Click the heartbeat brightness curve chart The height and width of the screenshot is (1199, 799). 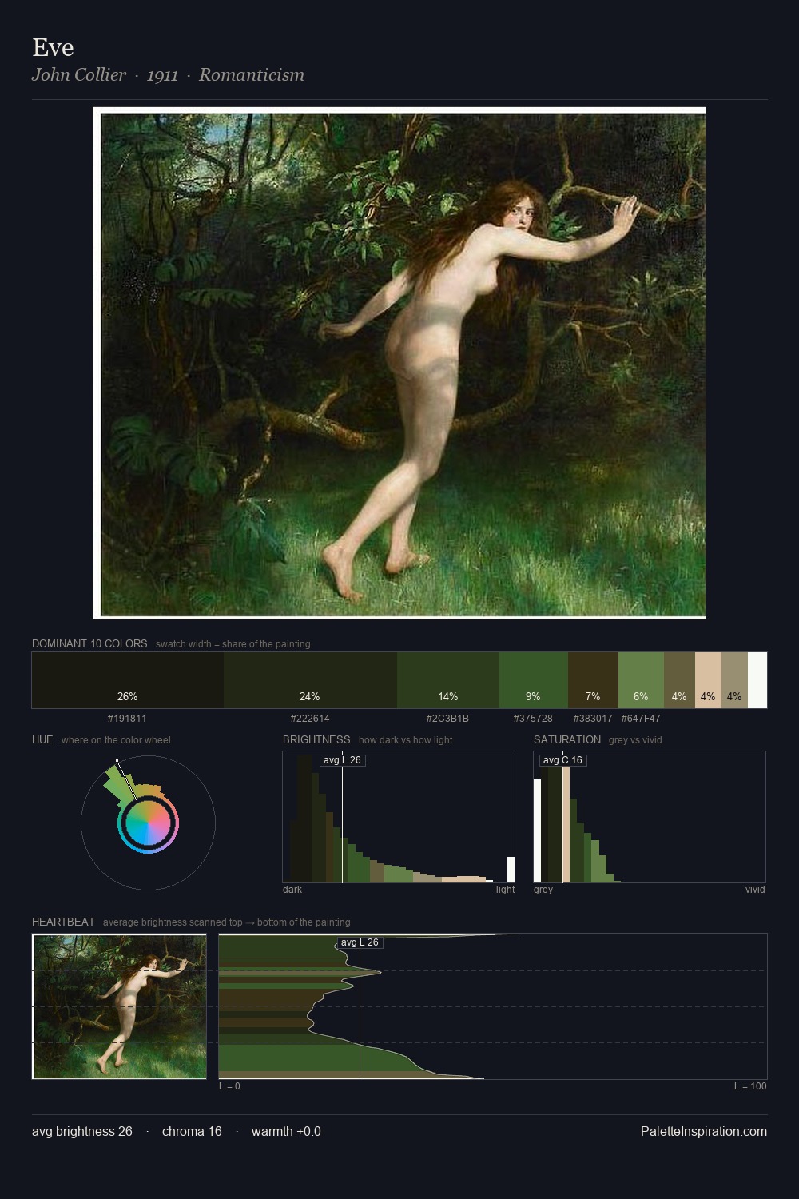[493, 1006]
